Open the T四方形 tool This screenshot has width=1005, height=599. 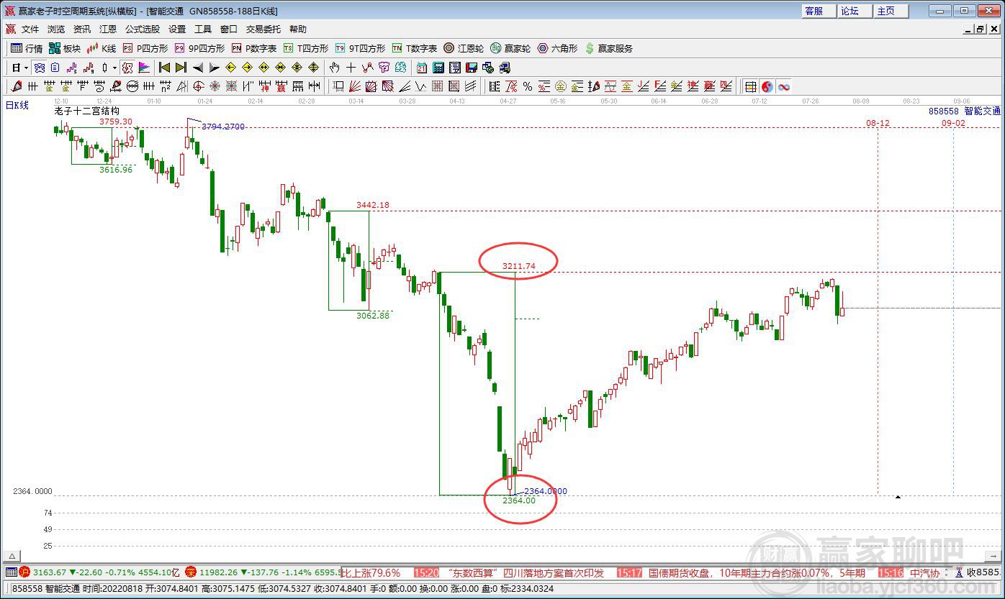pos(306,48)
